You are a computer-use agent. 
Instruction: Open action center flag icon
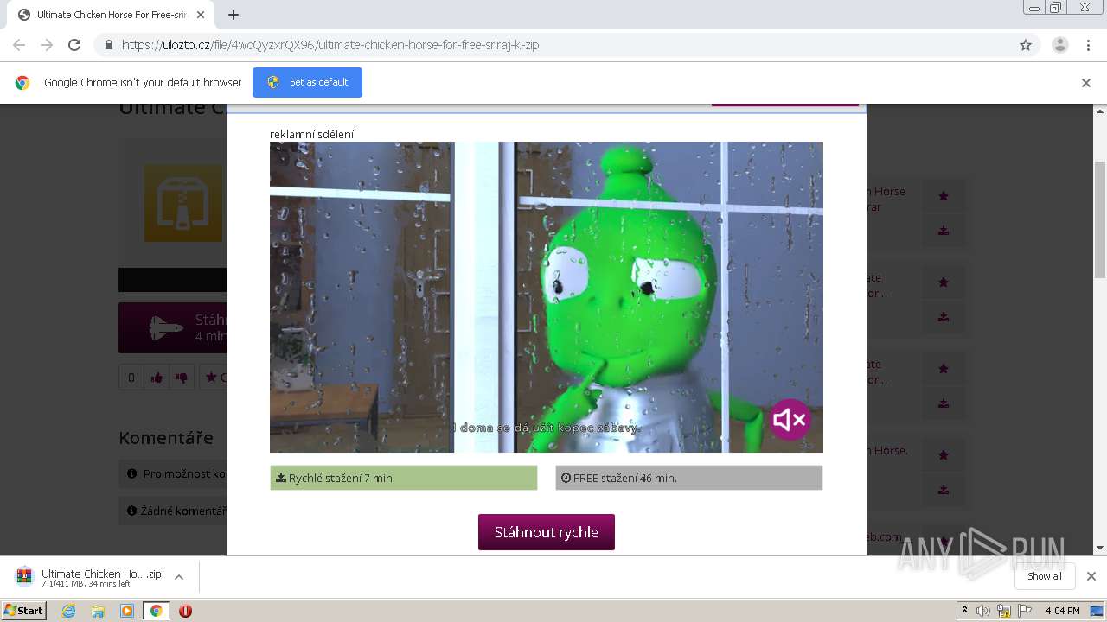tap(1025, 611)
